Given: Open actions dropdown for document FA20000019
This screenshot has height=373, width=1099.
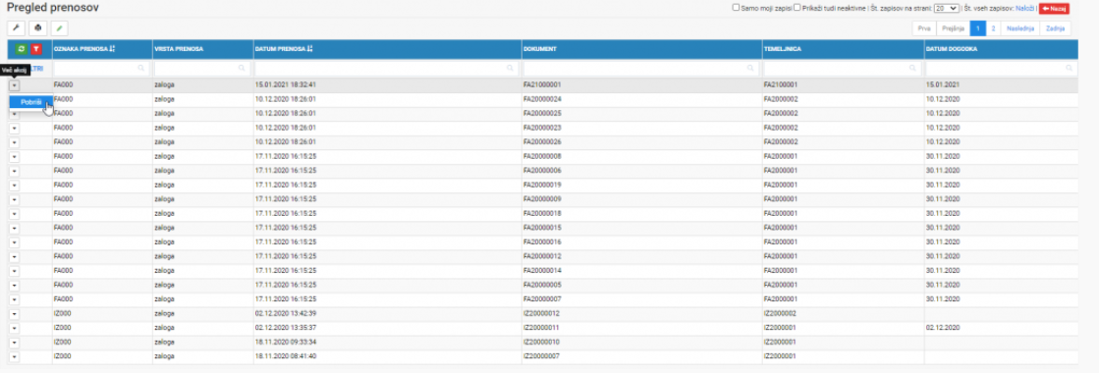Looking at the screenshot, I should pyautogui.click(x=15, y=186).
